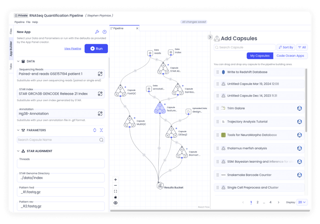Click the capsule list vertical scrollbar
Viewport: 320px width, 224px height.
click(306, 100)
